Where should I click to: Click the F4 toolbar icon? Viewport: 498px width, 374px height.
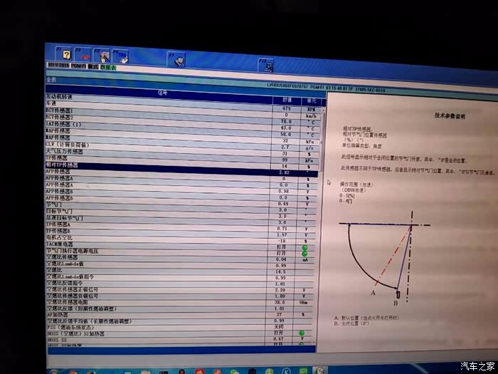point(121,57)
